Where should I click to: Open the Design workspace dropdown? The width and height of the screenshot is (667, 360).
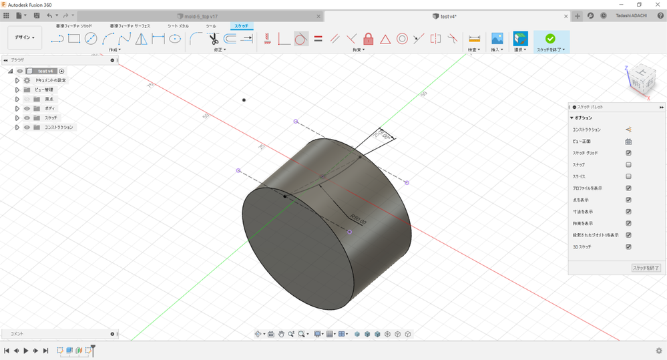point(25,37)
